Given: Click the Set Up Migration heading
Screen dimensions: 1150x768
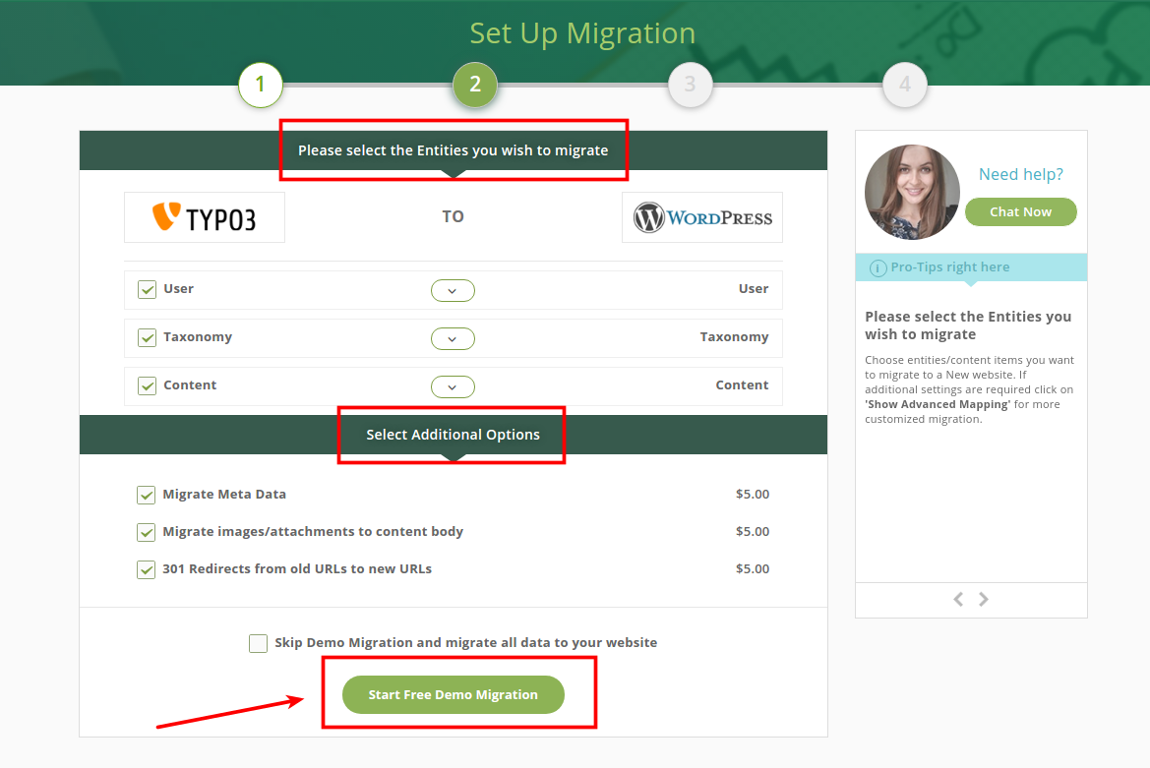Looking at the screenshot, I should coord(582,33).
